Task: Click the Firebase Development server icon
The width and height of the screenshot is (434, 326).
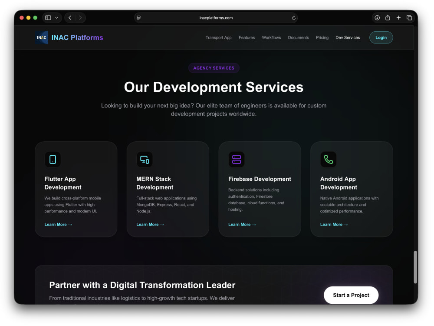Action: [237, 160]
